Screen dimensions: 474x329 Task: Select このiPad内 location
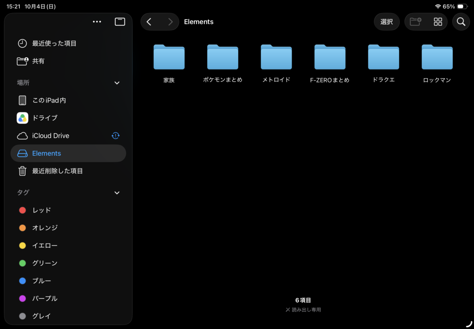pos(68,100)
